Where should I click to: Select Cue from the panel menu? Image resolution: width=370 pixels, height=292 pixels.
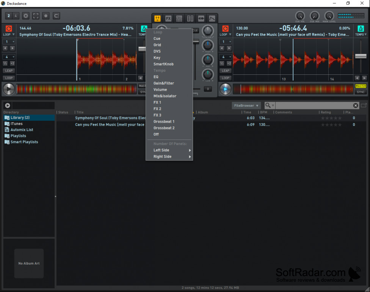click(169, 38)
